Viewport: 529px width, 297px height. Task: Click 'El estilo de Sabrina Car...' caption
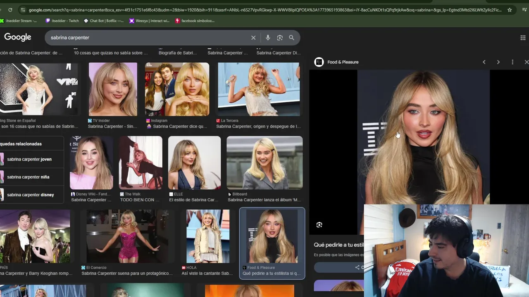pos(193,200)
